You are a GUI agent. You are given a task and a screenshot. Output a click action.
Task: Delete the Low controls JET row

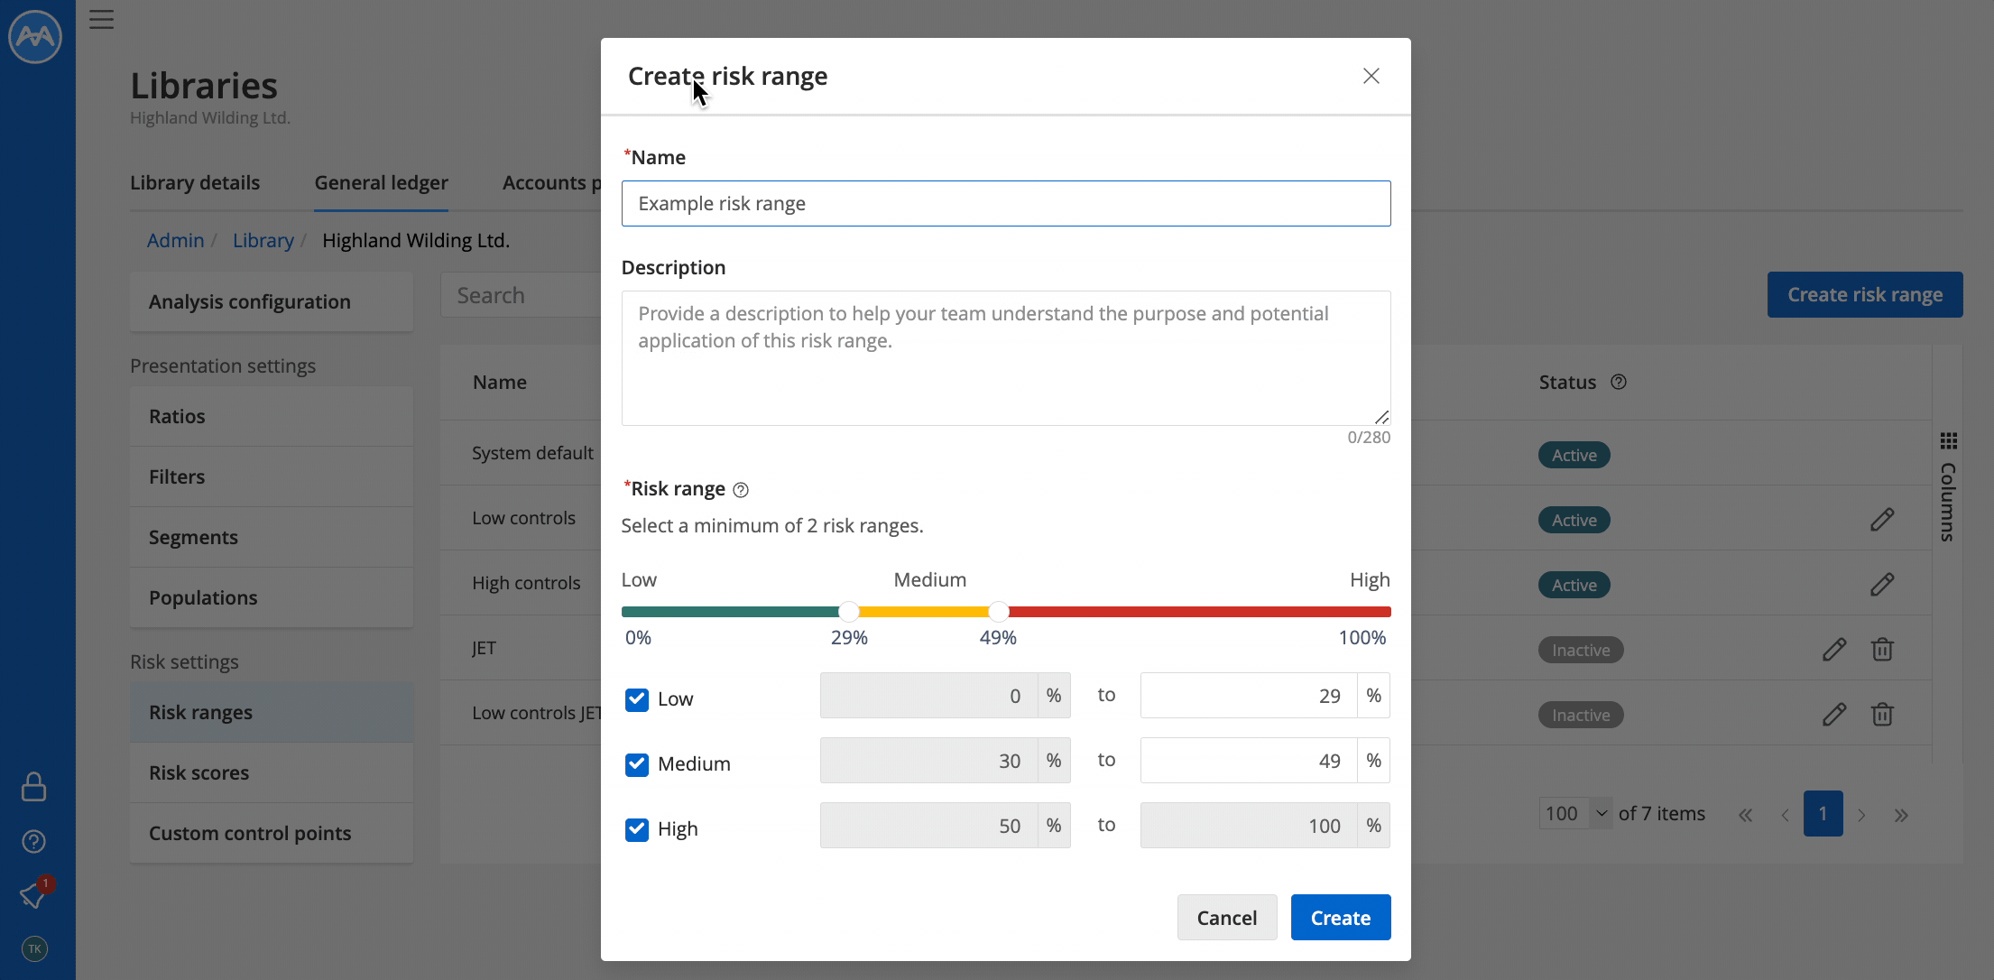tap(1882, 715)
